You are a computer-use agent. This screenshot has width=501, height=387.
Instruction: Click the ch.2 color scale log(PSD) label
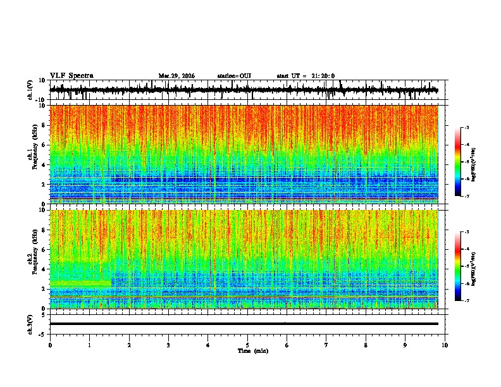[x=473, y=269]
